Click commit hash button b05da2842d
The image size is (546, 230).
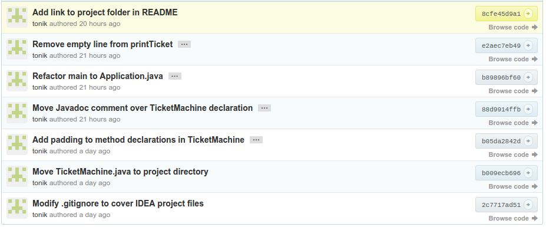507,141
